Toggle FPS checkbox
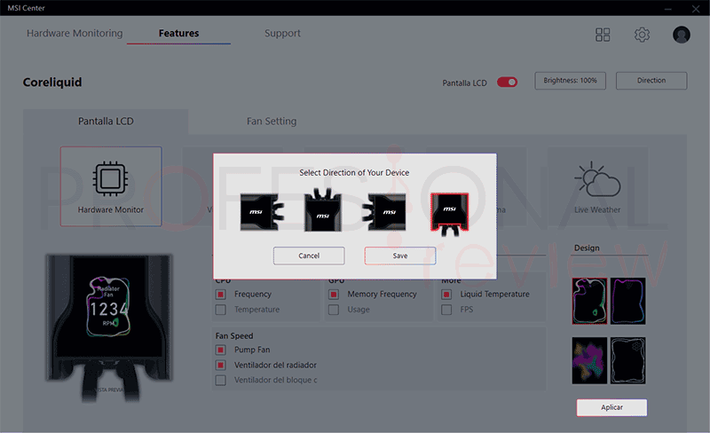 pos(446,310)
